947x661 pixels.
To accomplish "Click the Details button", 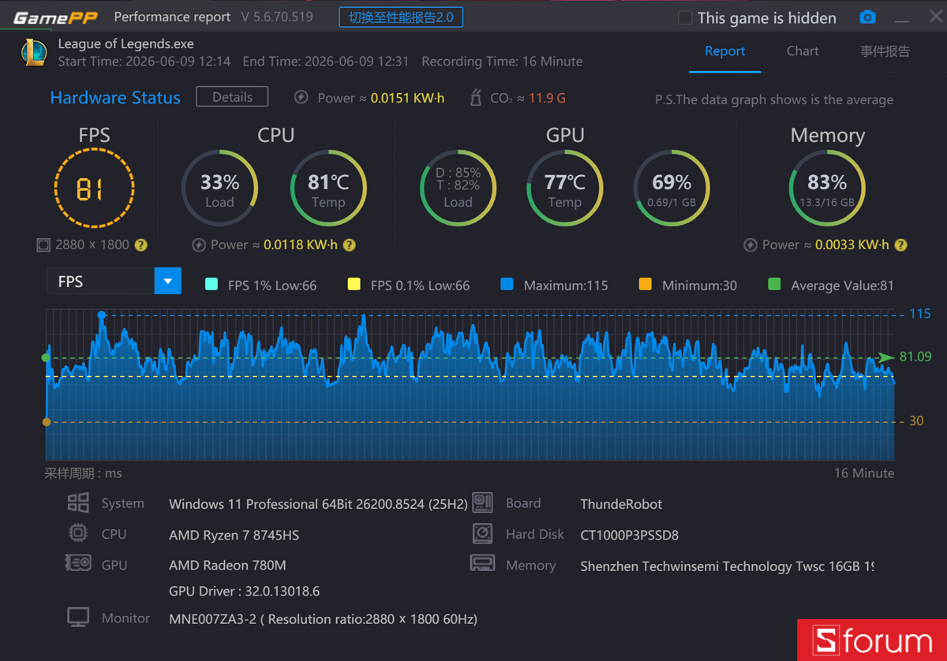I will coord(232,97).
